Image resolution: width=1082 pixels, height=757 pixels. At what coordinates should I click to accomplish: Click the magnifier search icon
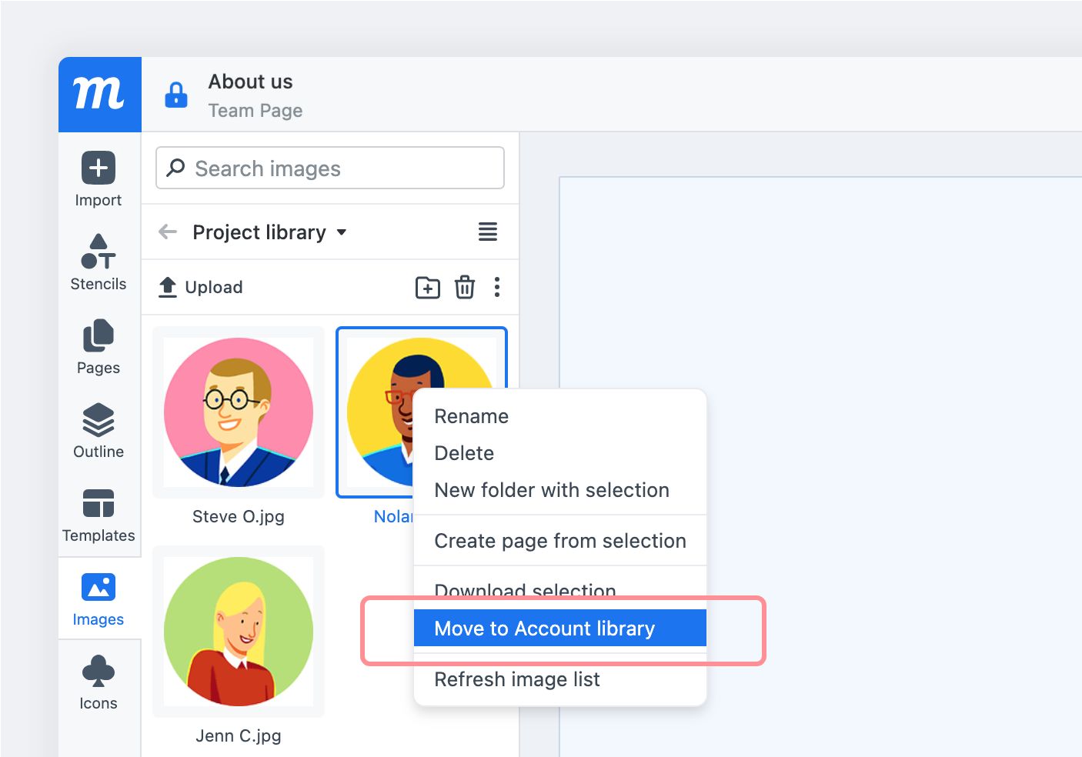point(175,168)
